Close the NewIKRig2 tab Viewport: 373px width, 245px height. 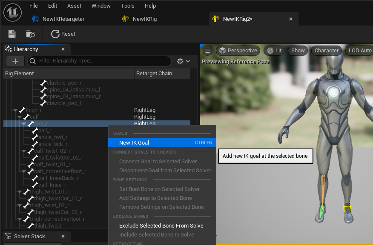[291, 19]
